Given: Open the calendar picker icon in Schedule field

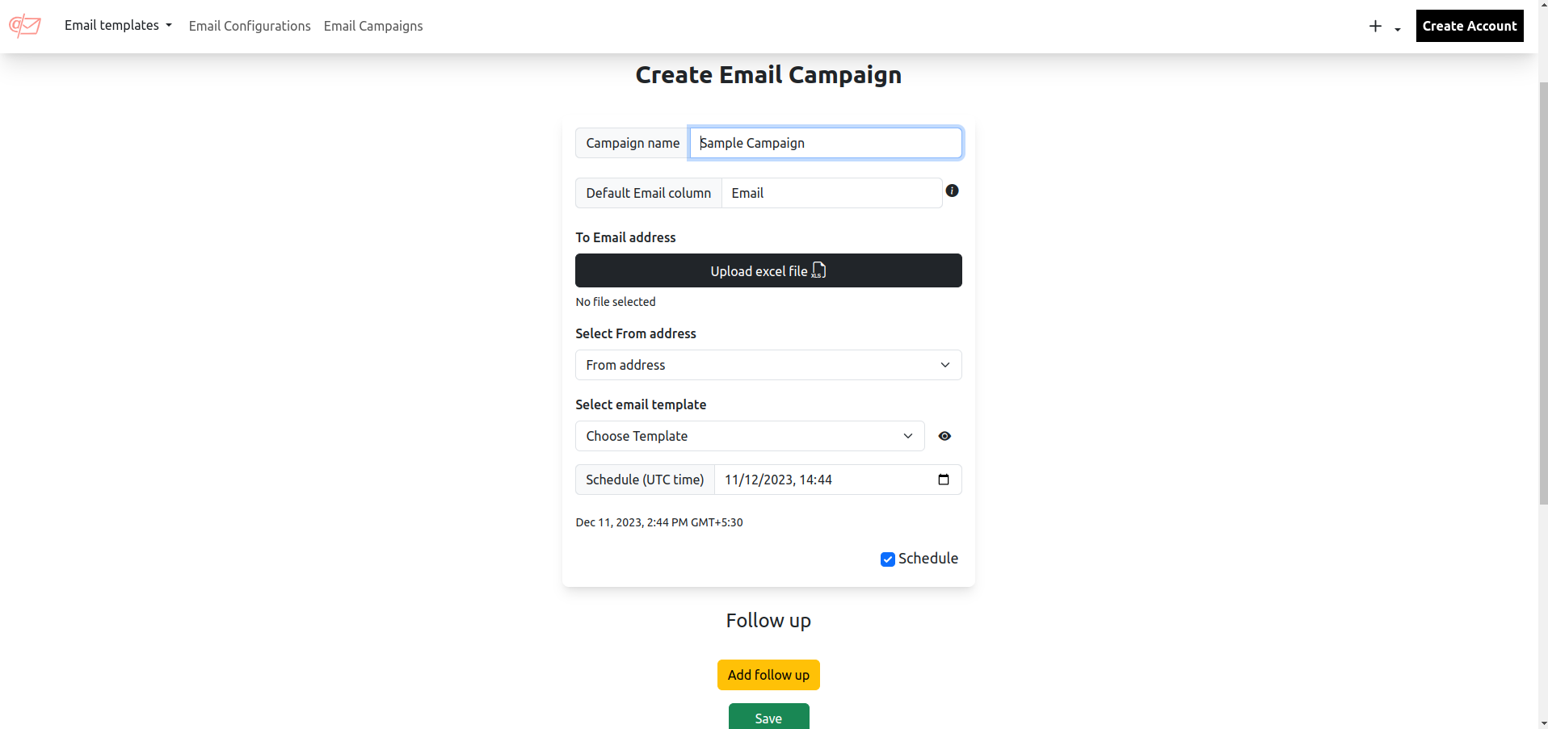Looking at the screenshot, I should coord(943,480).
